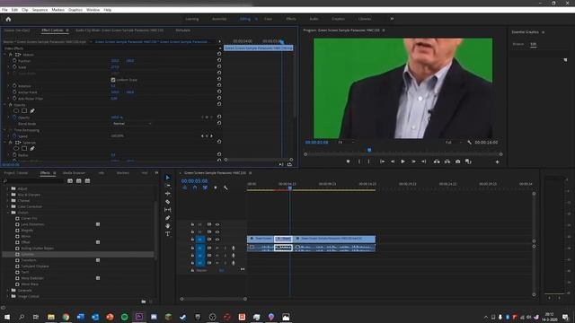Screen dimensions: 575x323
Task: Select the Track Select Forward tool
Action: (x=168, y=186)
